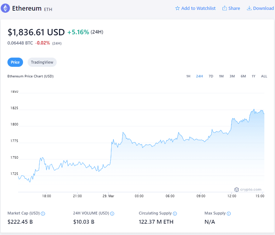This screenshot has height=235, width=275.
Task: Click the 0.06448 BTC value
Action: pos(20,43)
